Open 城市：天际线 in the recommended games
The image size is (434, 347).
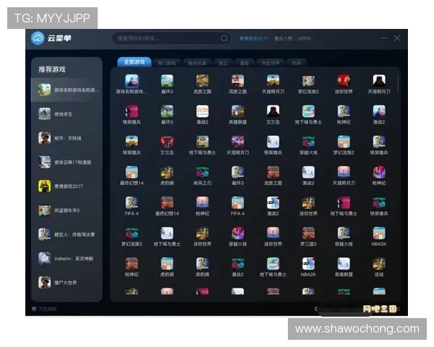tap(69, 138)
